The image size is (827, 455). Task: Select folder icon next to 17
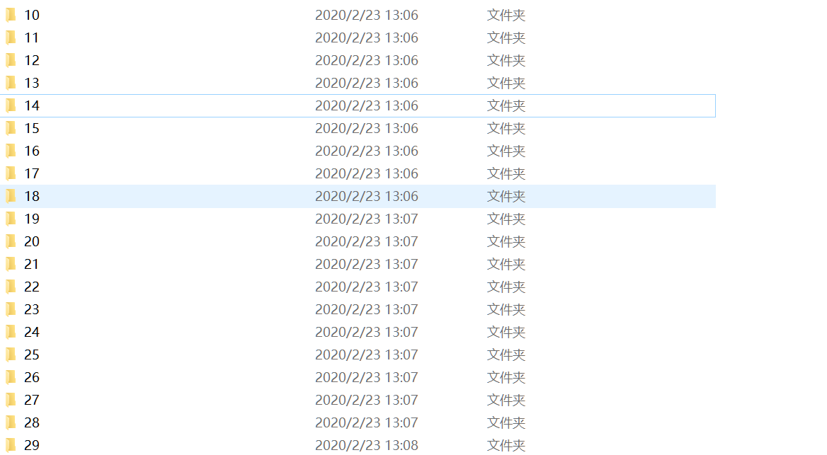11,173
